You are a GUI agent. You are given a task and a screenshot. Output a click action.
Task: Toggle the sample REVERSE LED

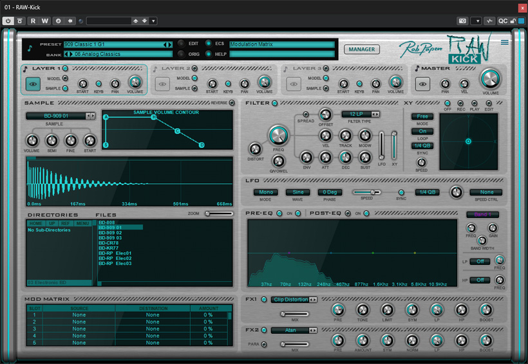232,103
